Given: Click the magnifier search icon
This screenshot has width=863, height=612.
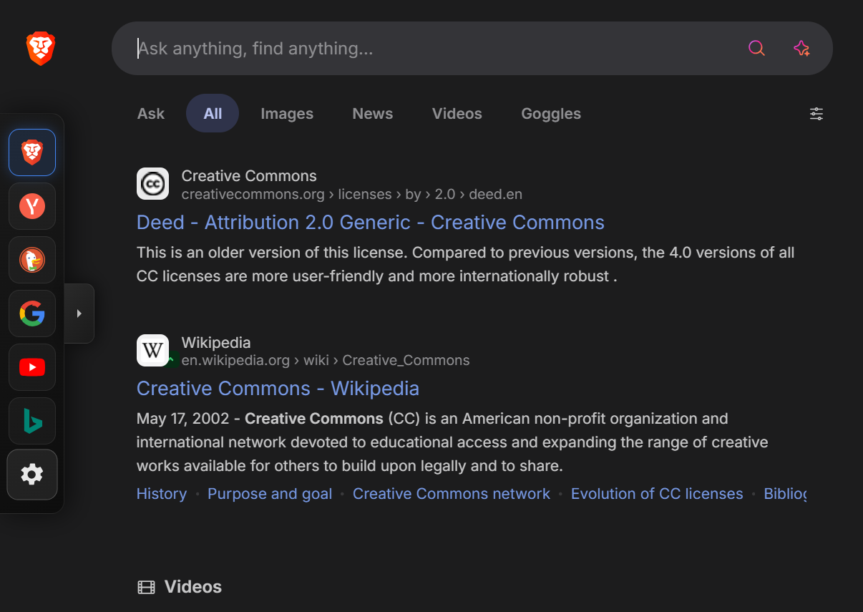Looking at the screenshot, I should 756,48.
